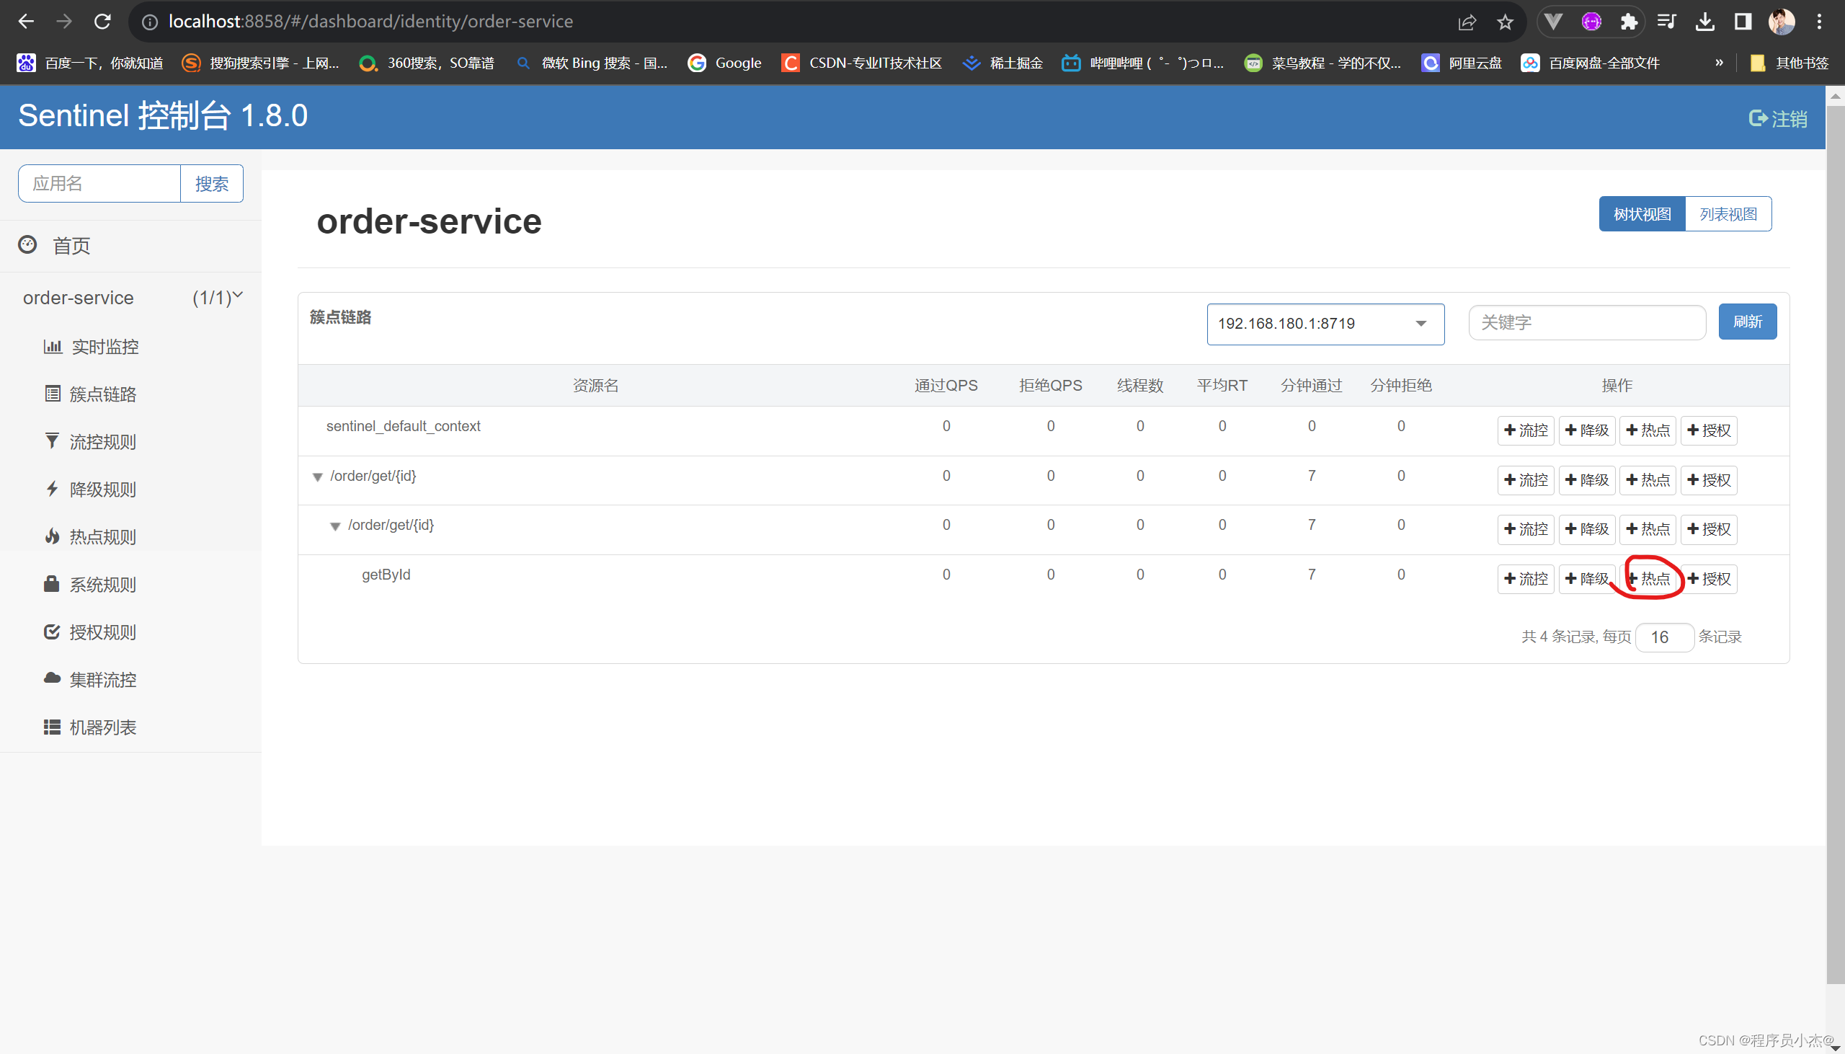Click the localhost:8858 address bar URL
Screen dimensions: 1845x1054
(x=370, y=22)
